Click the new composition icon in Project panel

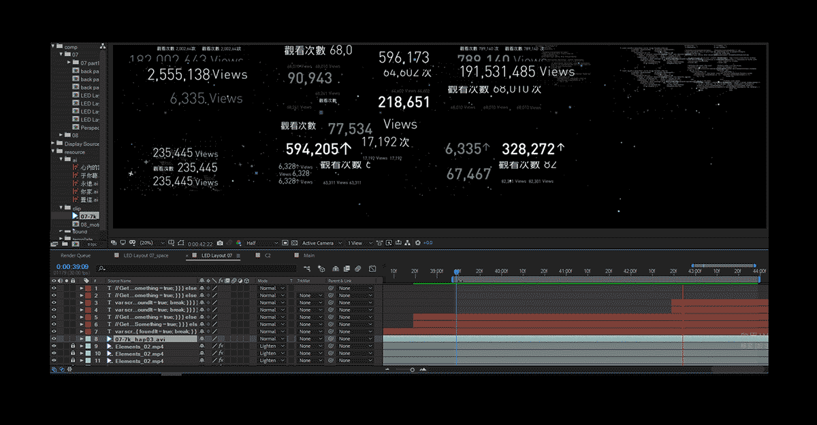click(x=76, y=243)
